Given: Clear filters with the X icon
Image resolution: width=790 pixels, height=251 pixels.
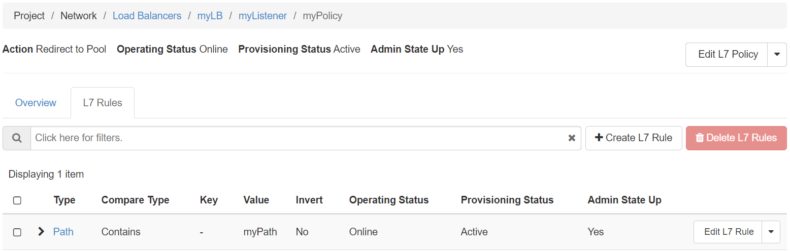Looking at the screenshot, I should 572,138.
